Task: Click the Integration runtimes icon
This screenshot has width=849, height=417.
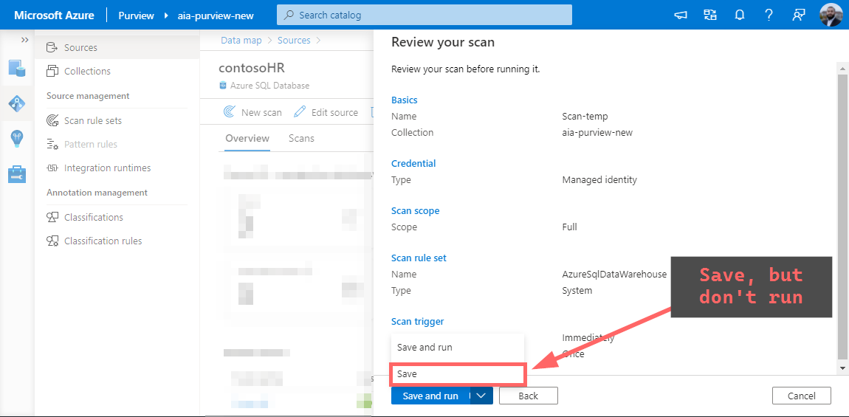Action: [52, 168]
